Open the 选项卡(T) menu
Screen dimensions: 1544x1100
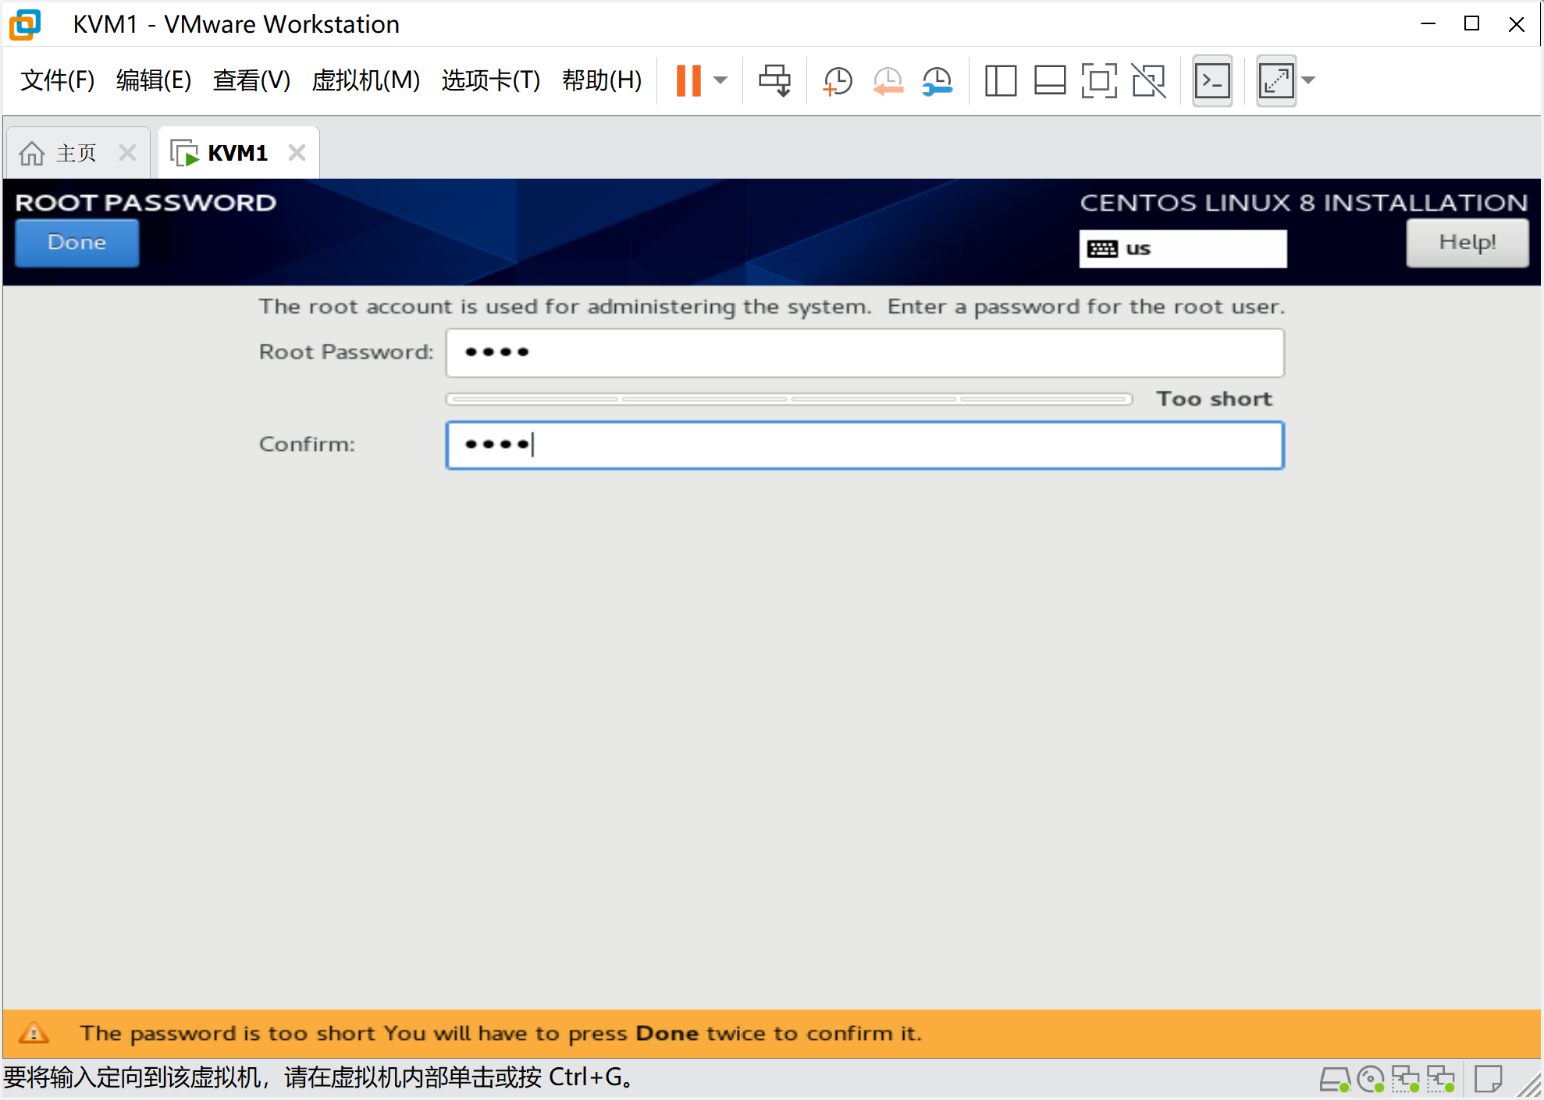(490, 80)
